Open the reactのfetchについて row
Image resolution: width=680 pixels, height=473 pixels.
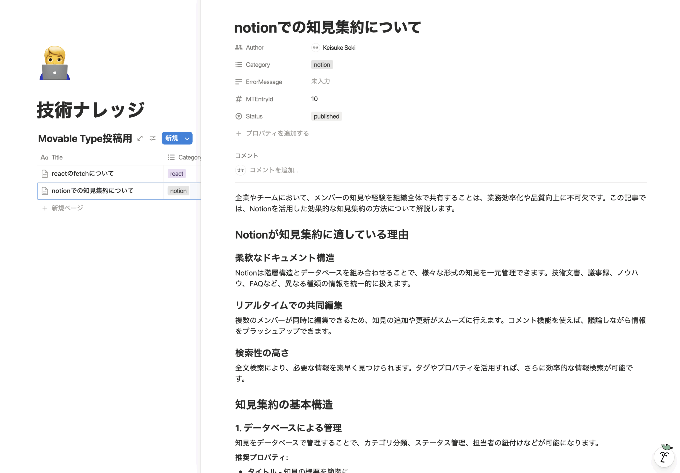point(83,174)
